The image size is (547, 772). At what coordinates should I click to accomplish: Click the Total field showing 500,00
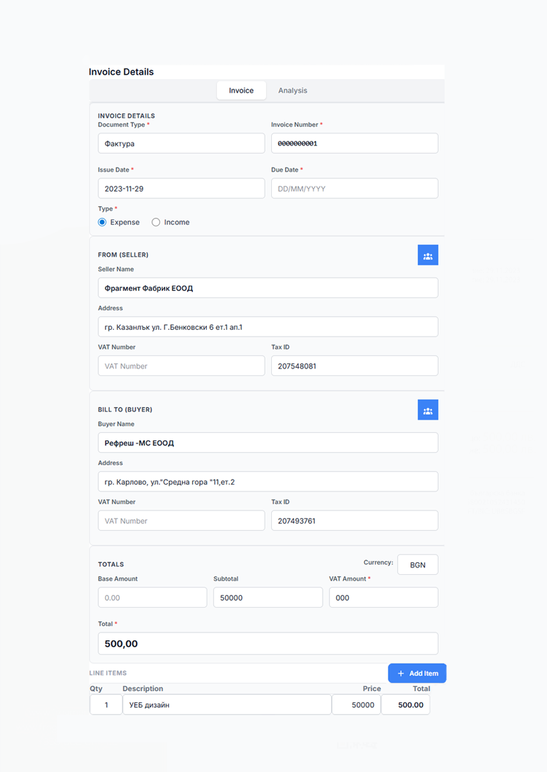click(x=268, y=643)
